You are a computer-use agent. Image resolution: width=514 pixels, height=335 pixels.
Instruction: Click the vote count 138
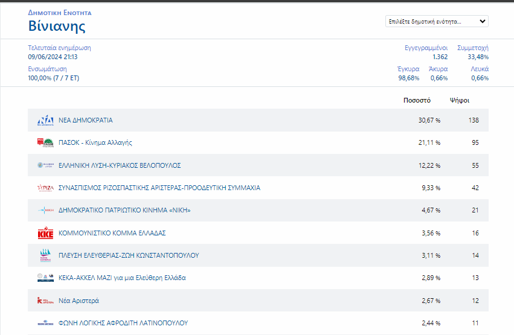pyautogui.click(x=474, y=120)
